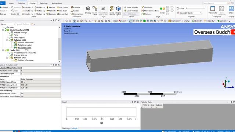Open the Clipboard dropdown
235x132 pixels.
175,21
